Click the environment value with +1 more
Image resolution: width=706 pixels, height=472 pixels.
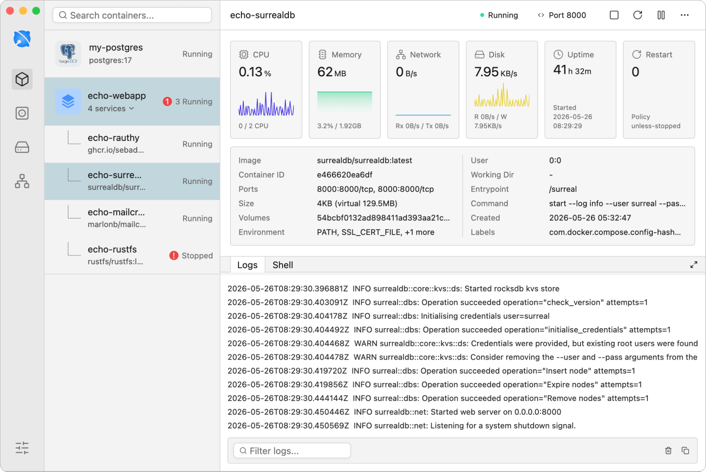376,232
